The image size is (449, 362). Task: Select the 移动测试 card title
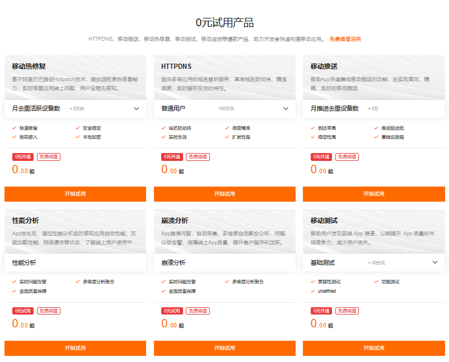pyautogui.click(x=324, y=221)
